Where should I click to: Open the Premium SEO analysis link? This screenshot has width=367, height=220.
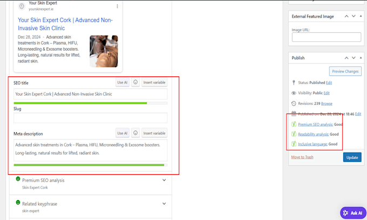315,124
